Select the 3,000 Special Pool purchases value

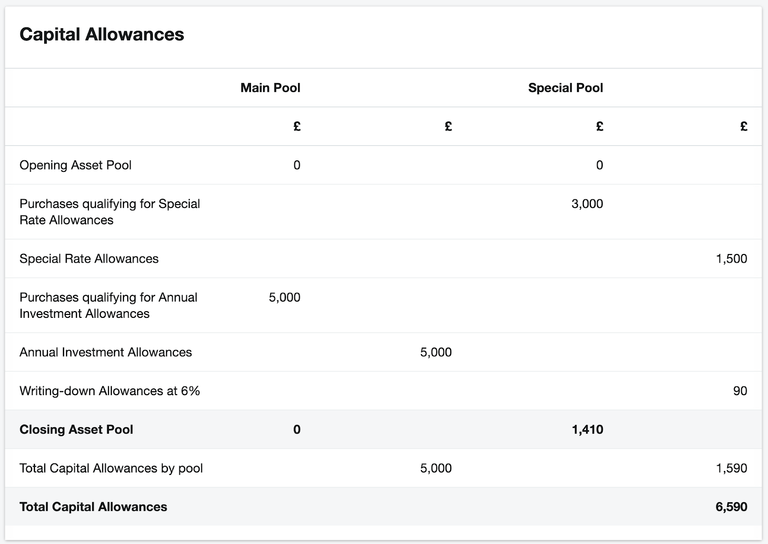pos(587,204)
